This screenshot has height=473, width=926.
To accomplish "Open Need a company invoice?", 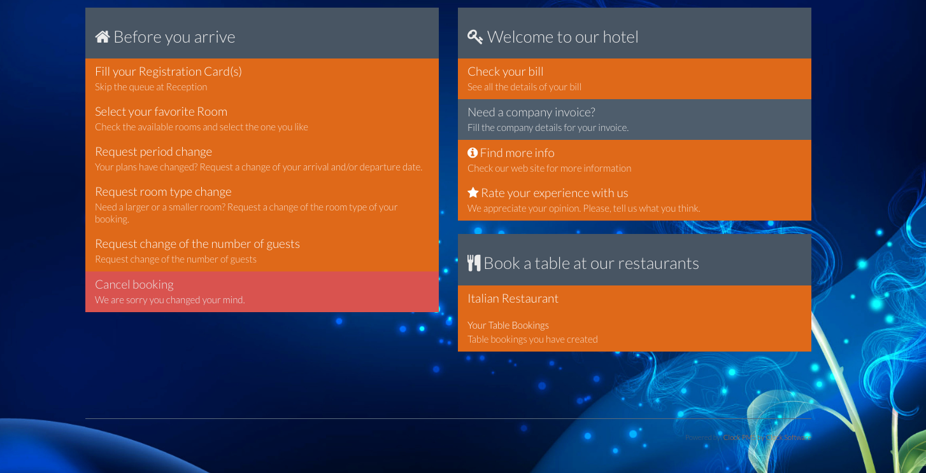I will [634, 120].
